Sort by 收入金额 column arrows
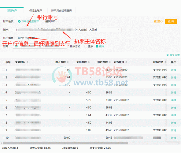Screen dimensions: 181x153 [68, 62]
